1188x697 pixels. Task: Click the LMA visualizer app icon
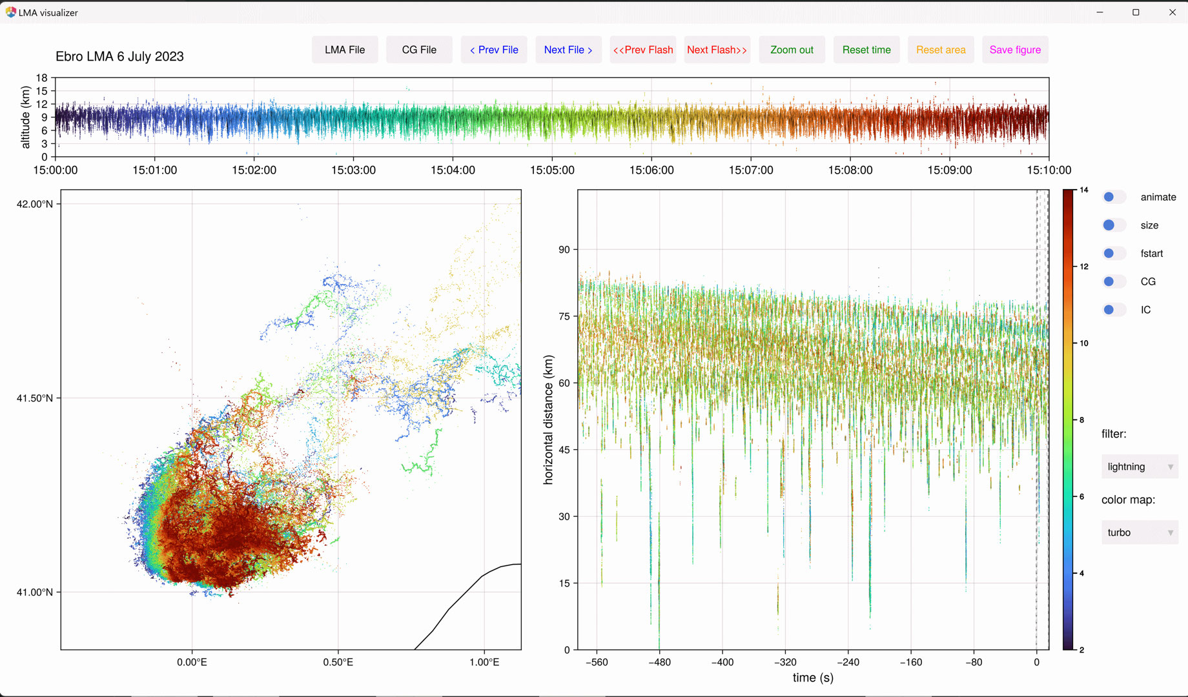click(x=10, y=12)
